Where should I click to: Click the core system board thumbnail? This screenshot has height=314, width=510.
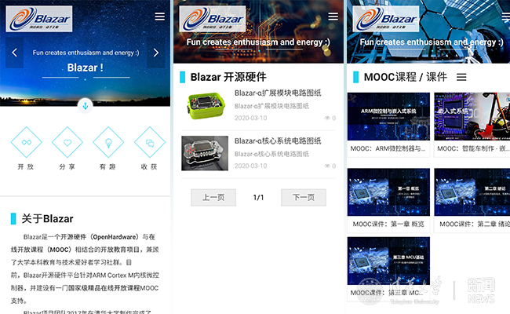click(205, 153)
